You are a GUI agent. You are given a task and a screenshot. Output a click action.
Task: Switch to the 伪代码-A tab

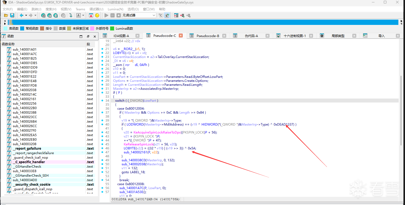(251, 36)
